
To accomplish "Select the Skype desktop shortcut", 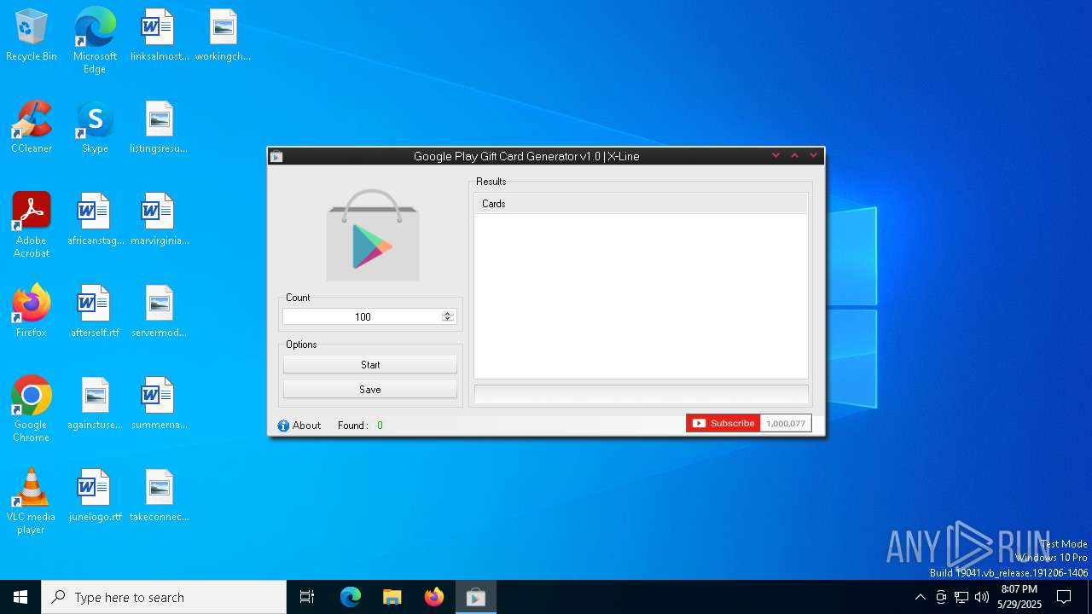I will pyautogui.click(x=95, y=127).
